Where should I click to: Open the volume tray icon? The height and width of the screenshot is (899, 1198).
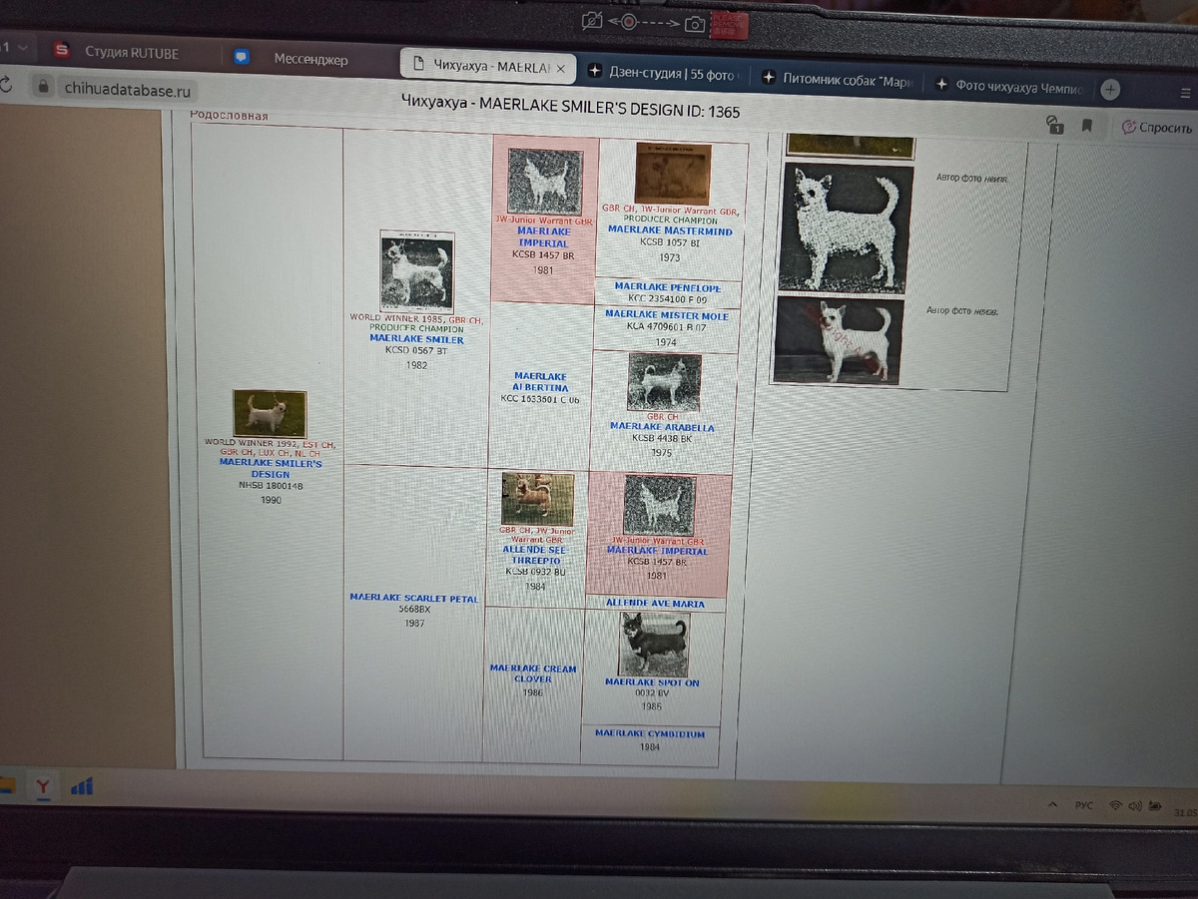click(x=1137, y=805)
